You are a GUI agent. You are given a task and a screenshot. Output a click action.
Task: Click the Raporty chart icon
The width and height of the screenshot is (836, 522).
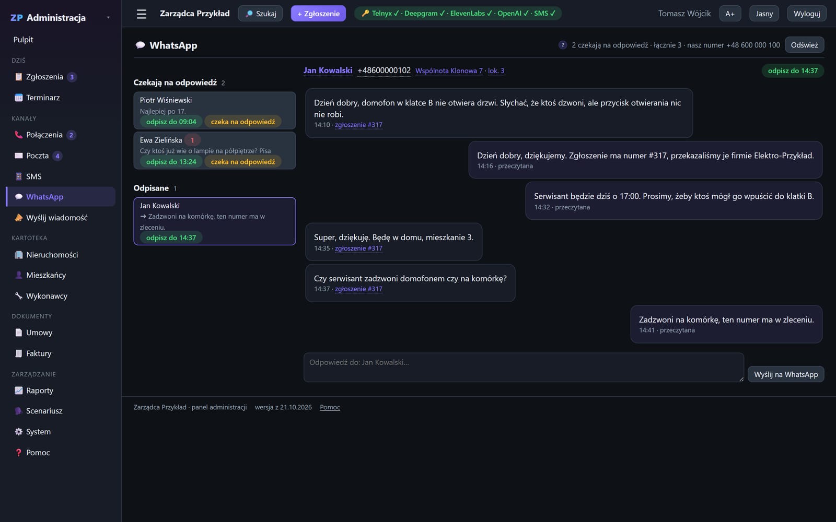point(19,390)
